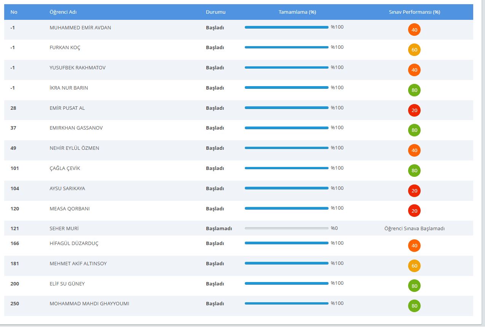Click student name FURKAN KOÇ
The image size is (485, 327).
coord(65,48)
